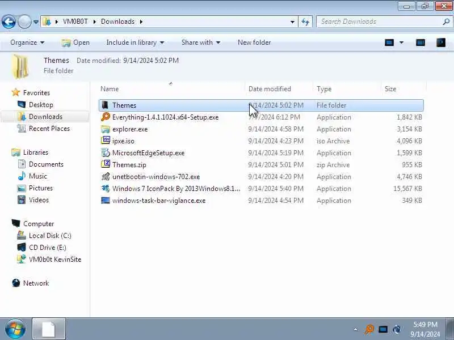The width and height of the screenshot is (454, 340).
Task: Select the explorer.exe file icon
Action: [106, 129]
